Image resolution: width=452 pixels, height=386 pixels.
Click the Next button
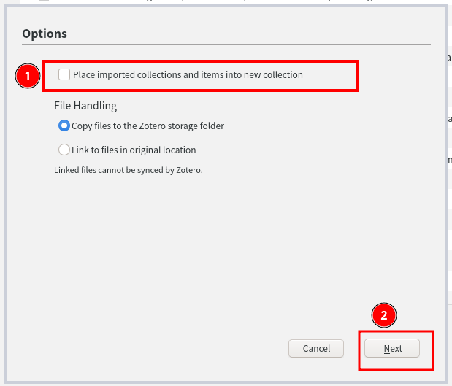[393, 348]
